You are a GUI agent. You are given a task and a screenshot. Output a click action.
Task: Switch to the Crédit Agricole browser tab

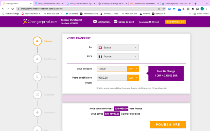[176, 3]
